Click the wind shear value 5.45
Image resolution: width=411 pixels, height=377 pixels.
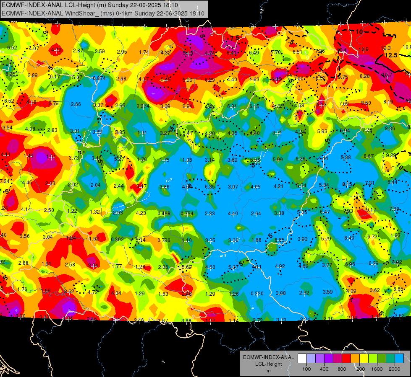pos(166,79)
